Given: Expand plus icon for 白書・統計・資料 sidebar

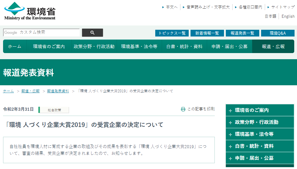Looking at the screenshot, I should [230, 147].
